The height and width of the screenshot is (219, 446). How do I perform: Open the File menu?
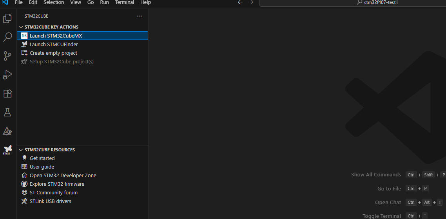[x=19, y=3]
